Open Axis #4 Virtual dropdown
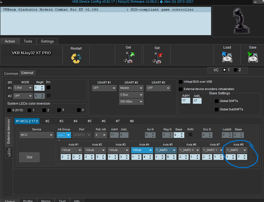Screen dimensions: 264x202 (142, 150)
